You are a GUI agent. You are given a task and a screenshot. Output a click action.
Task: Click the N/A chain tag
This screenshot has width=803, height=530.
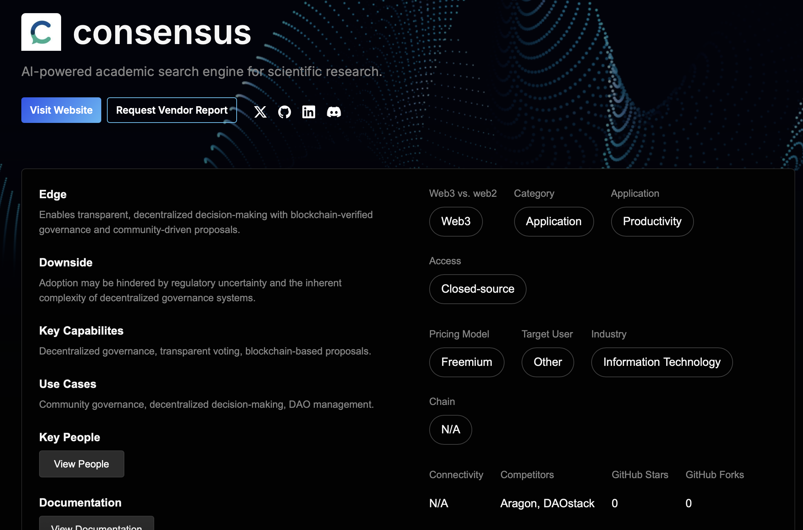pyautogui.click(x=451, y=429)
